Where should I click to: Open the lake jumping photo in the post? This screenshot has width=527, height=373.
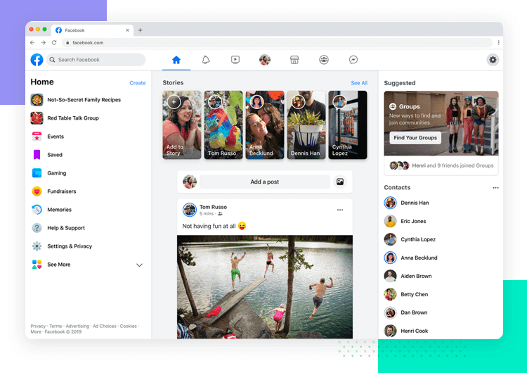click(x=265, y=287)
